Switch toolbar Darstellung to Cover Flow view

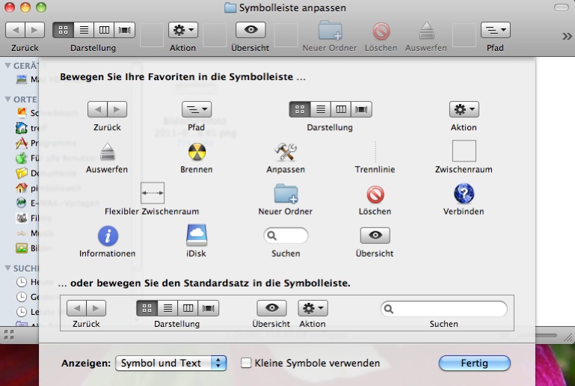pos(125,30)
